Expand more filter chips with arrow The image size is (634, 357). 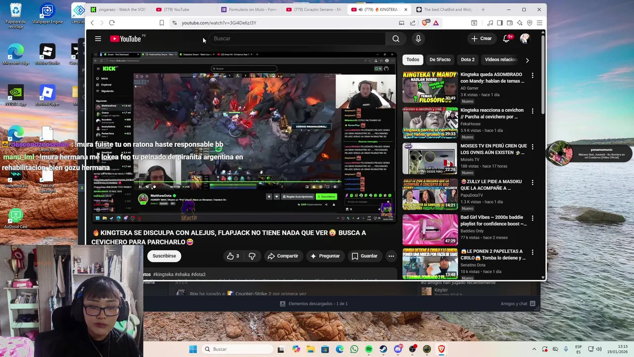(527, 60)
